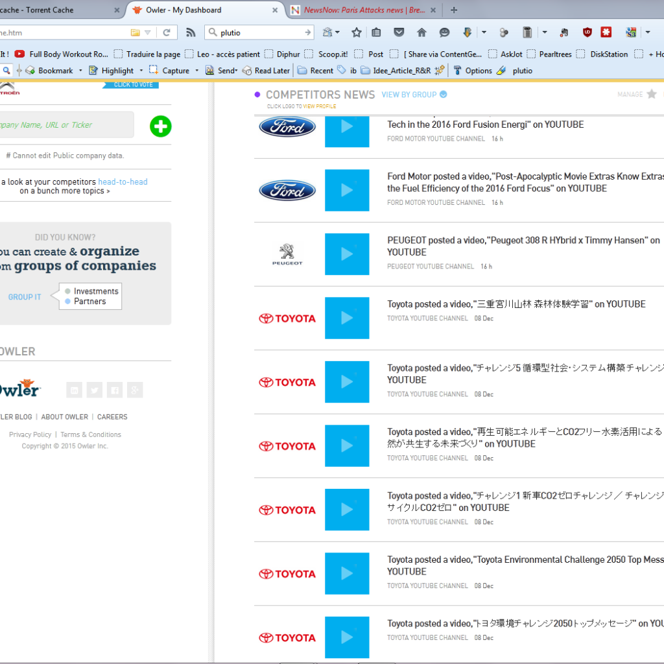The image size is (664, 664).
Task: Open the Idee_Article_R&R folder
Action: [396, 71]
